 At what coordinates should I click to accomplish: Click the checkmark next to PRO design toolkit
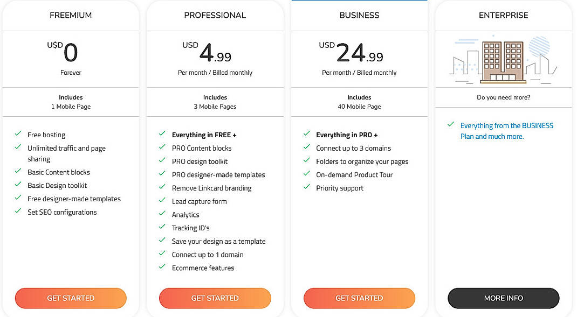tap(162, 161)
